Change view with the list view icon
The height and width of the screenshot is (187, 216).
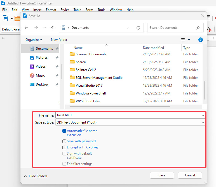coord(183,40)
